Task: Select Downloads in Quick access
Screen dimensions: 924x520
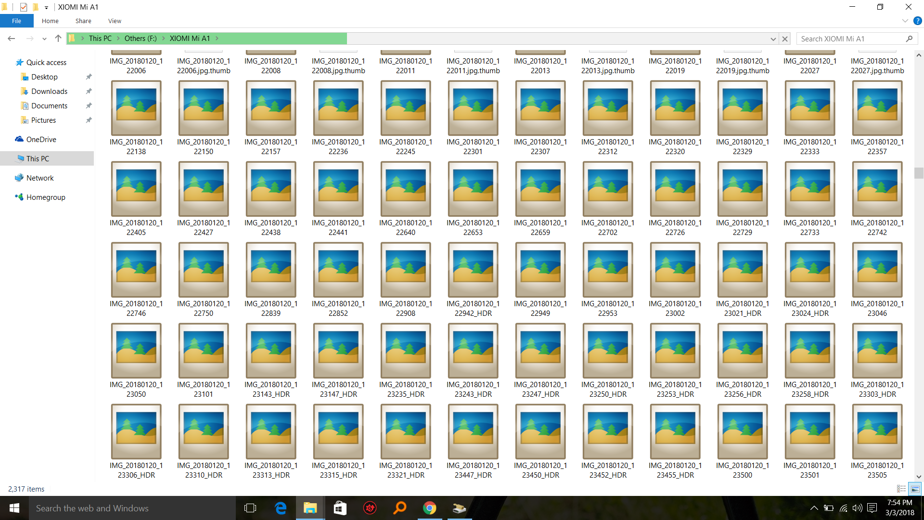Action: (49, 91)
